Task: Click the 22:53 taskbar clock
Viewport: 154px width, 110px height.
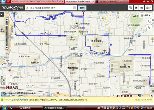Action: click(x=149, y=108)
